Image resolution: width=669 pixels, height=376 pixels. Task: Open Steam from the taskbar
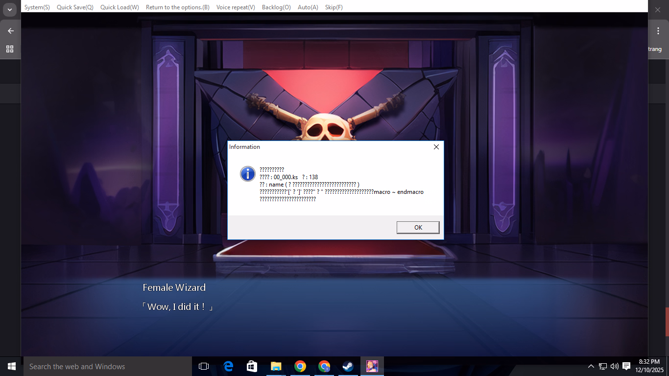pos(348,366)
